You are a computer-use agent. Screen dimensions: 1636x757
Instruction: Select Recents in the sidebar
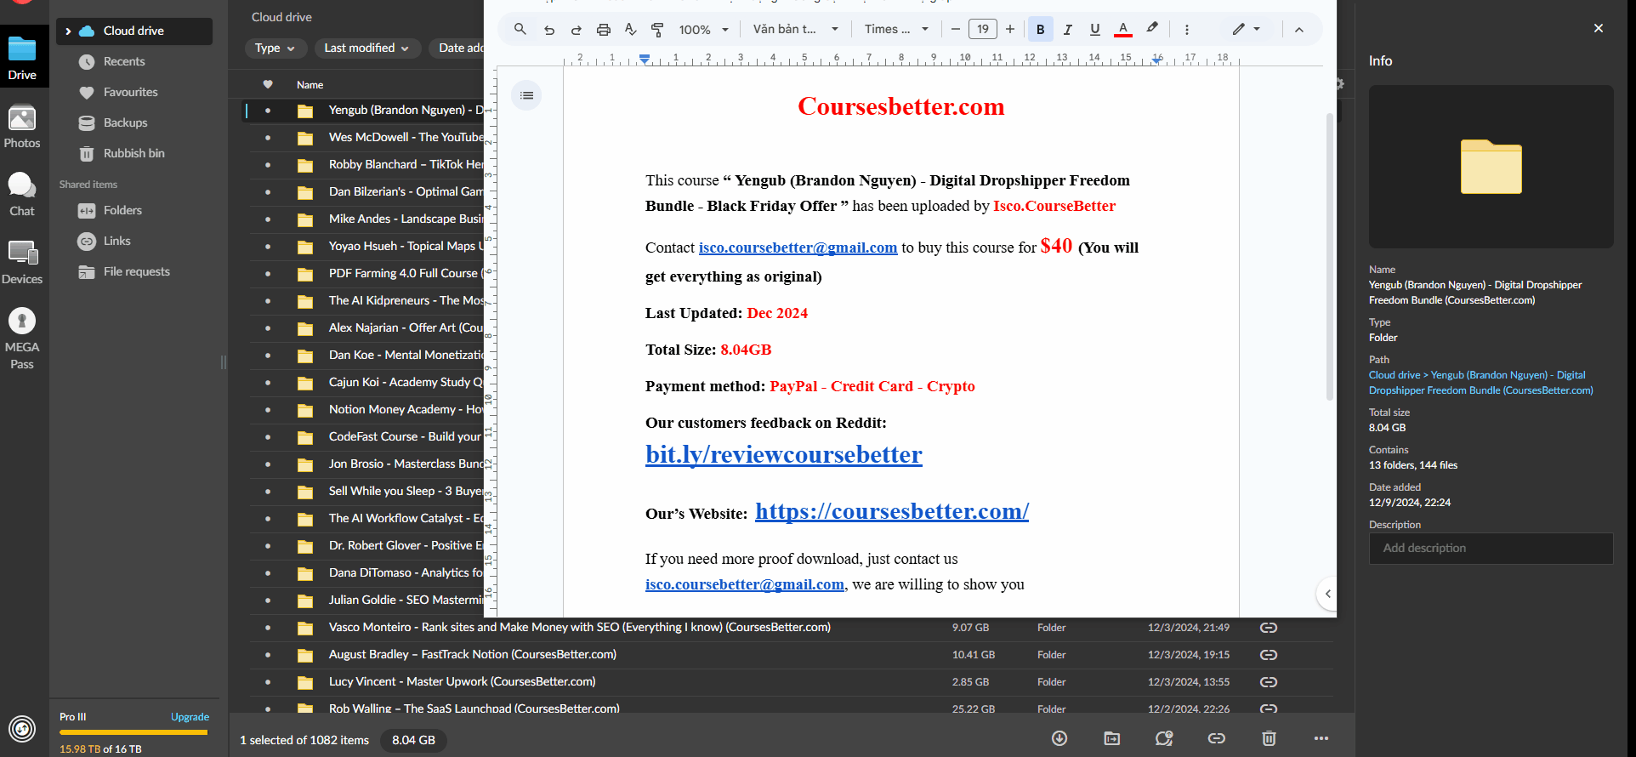(124, 61)
